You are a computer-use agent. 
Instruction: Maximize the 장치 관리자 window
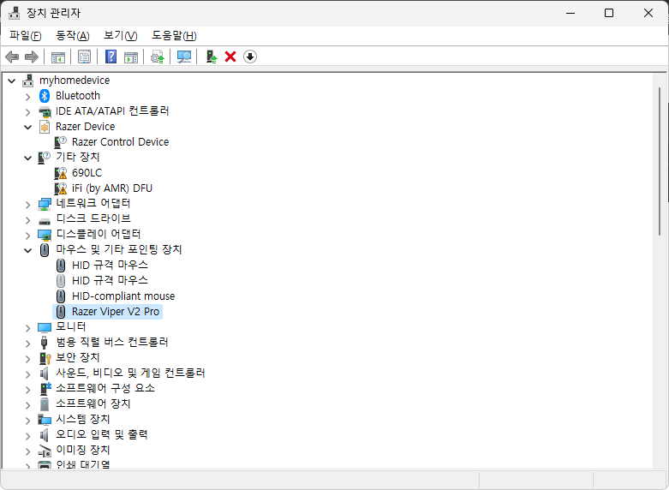609,13
